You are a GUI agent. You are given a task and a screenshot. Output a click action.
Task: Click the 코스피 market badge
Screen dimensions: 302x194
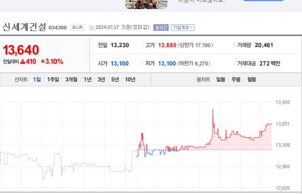pyautogui.click(x=77, y=27)
